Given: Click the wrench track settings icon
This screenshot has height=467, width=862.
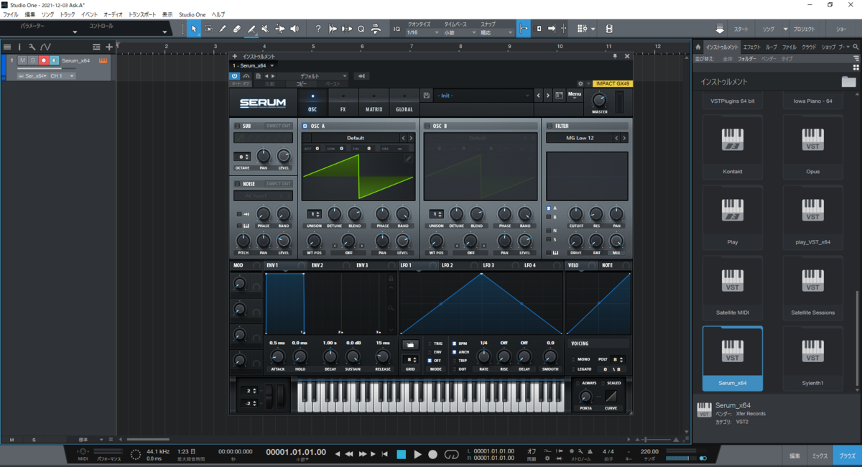Looking at the screenshot, I should click(32, 47).
